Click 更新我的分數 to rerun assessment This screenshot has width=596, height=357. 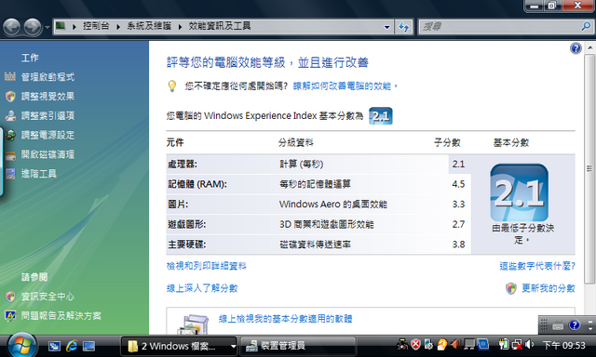549,288
